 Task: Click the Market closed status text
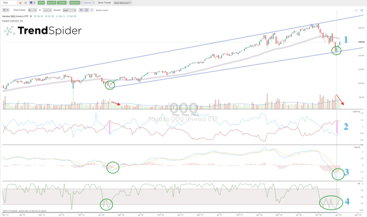pyautogui.click(x=102, y=10)
